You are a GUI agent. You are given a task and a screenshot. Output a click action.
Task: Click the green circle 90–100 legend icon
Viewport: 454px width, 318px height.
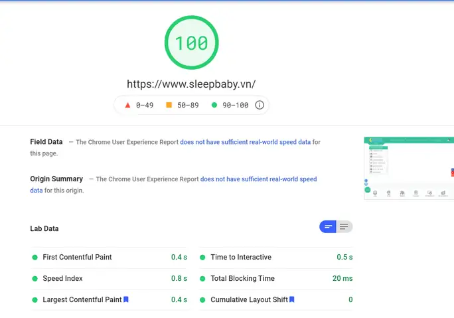[x=214, y=105]
